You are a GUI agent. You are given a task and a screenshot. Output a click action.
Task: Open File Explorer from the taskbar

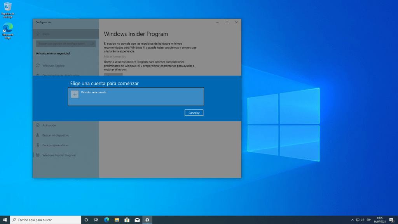117,220
